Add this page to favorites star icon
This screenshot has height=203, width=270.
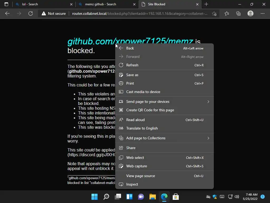[x=214, y=13]
